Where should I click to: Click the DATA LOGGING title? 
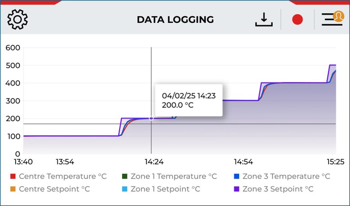click(175, 20)
